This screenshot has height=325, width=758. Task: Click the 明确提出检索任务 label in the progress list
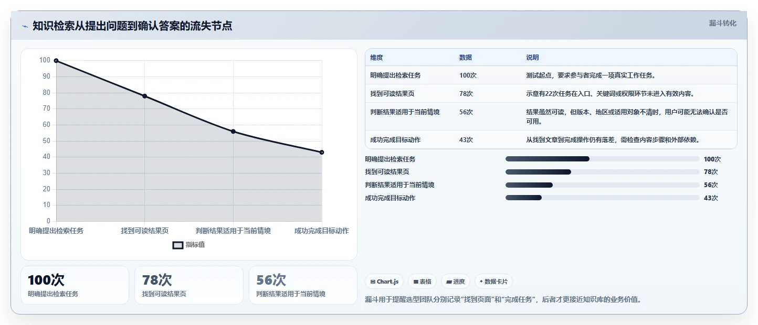(x=390, y=159)
